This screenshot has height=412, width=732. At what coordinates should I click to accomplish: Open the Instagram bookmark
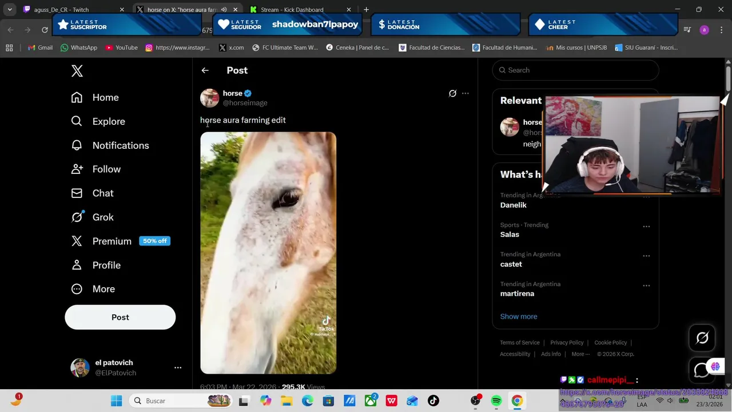(177, 47)
